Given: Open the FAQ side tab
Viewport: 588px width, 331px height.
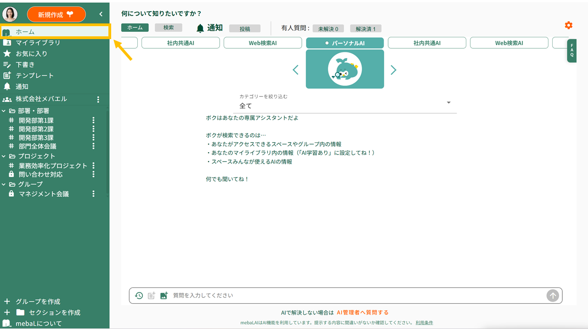Looking at the screenshot, I should coord(572,51).
